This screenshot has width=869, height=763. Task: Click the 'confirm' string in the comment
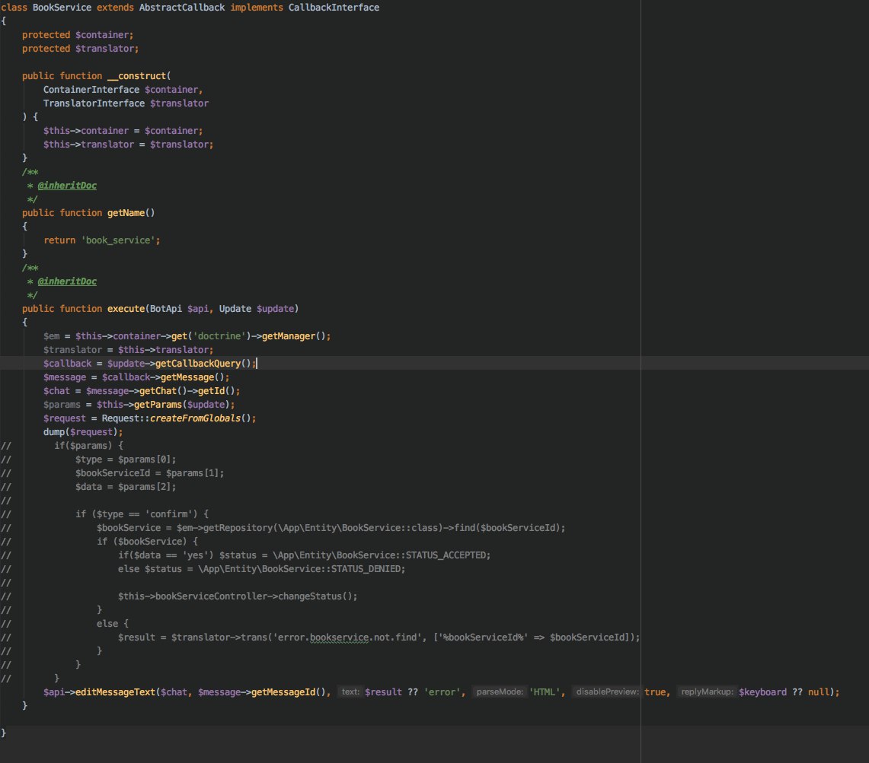(x=168, y=513)
